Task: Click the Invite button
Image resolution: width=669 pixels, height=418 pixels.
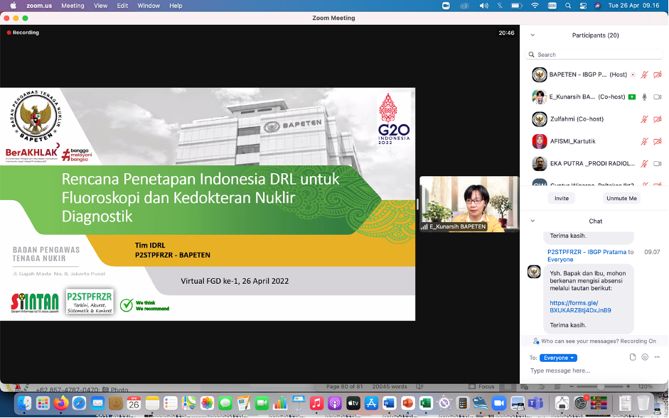Action: tap(562, 198)
